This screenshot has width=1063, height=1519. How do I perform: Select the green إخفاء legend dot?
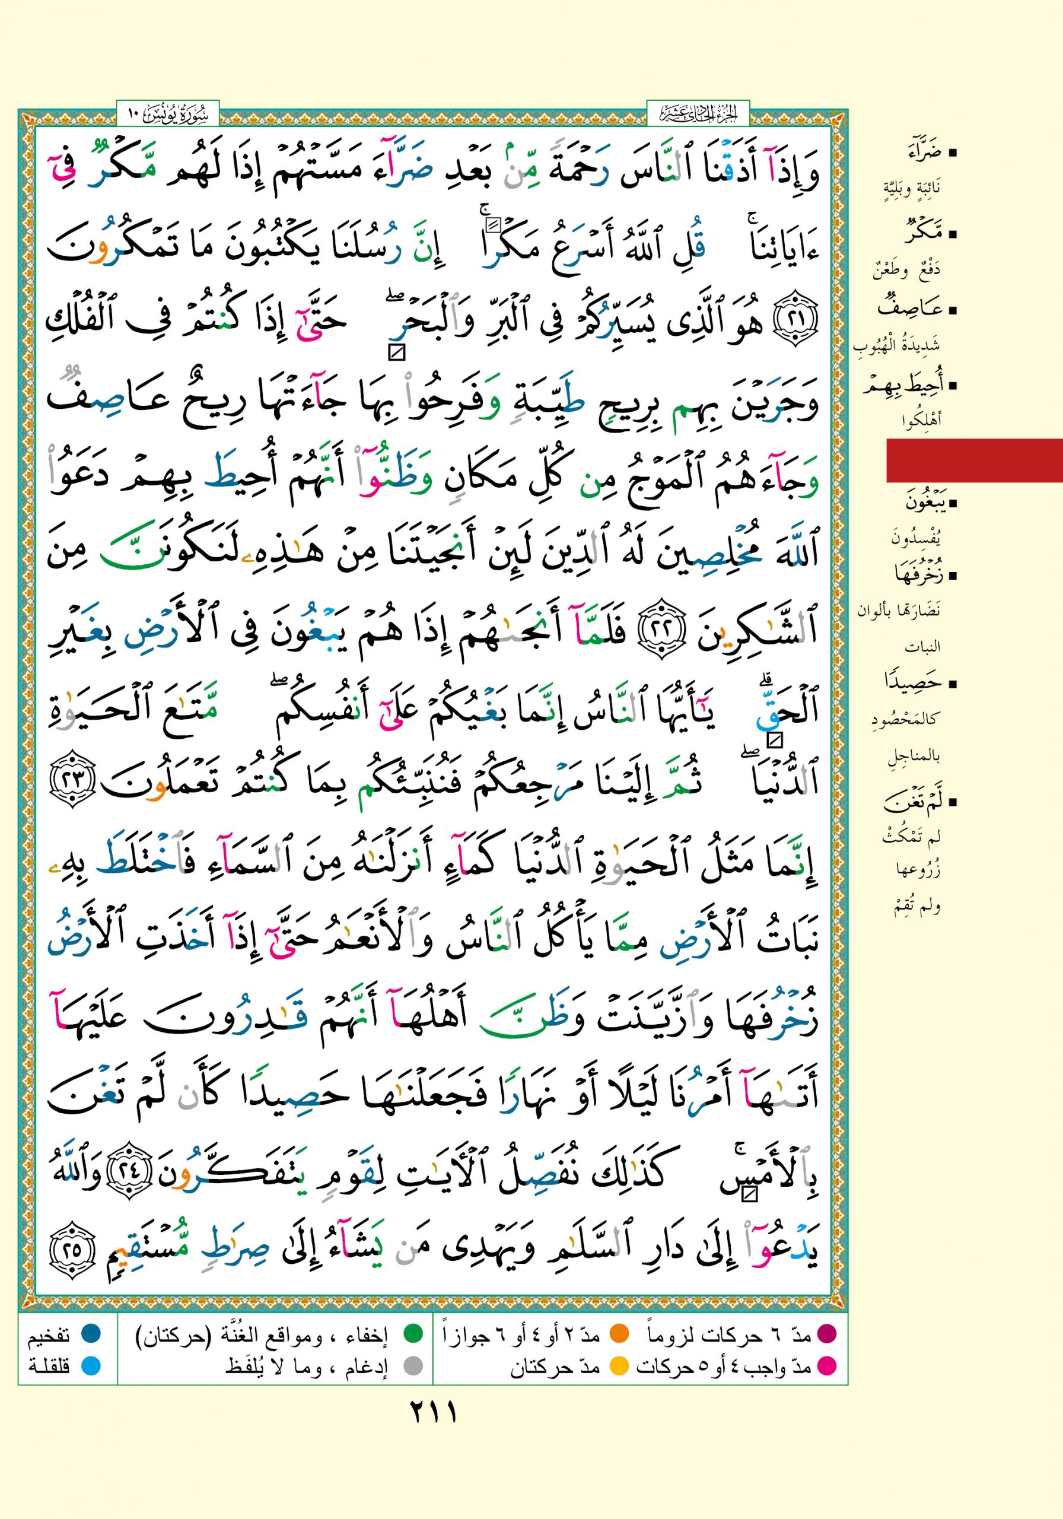(x=413, y=1334)
